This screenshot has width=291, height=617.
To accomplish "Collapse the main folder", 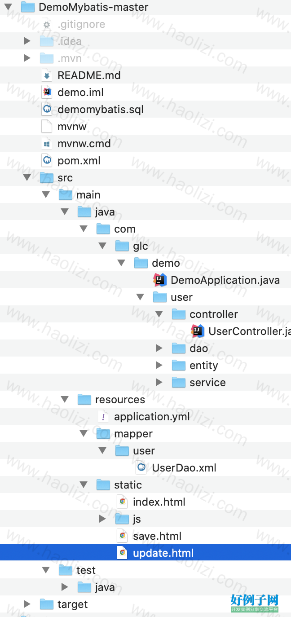I will (x=46, y=195).
